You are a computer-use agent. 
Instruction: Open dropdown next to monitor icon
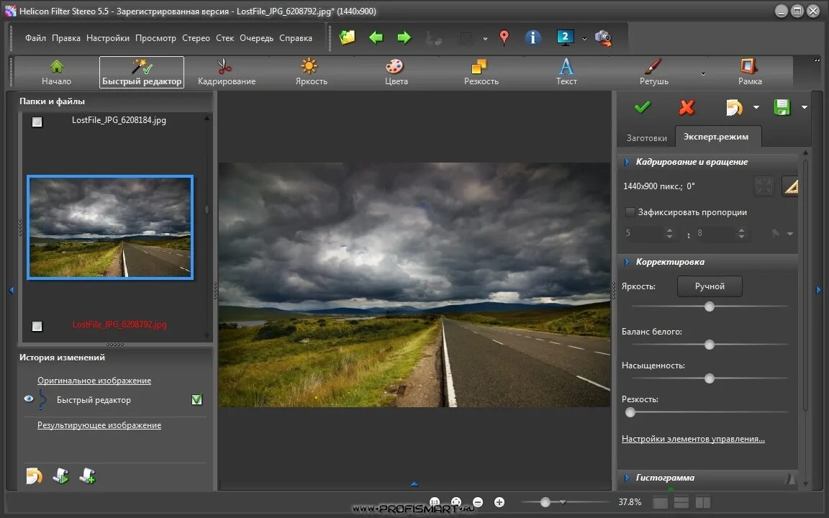tap(584, 39)
